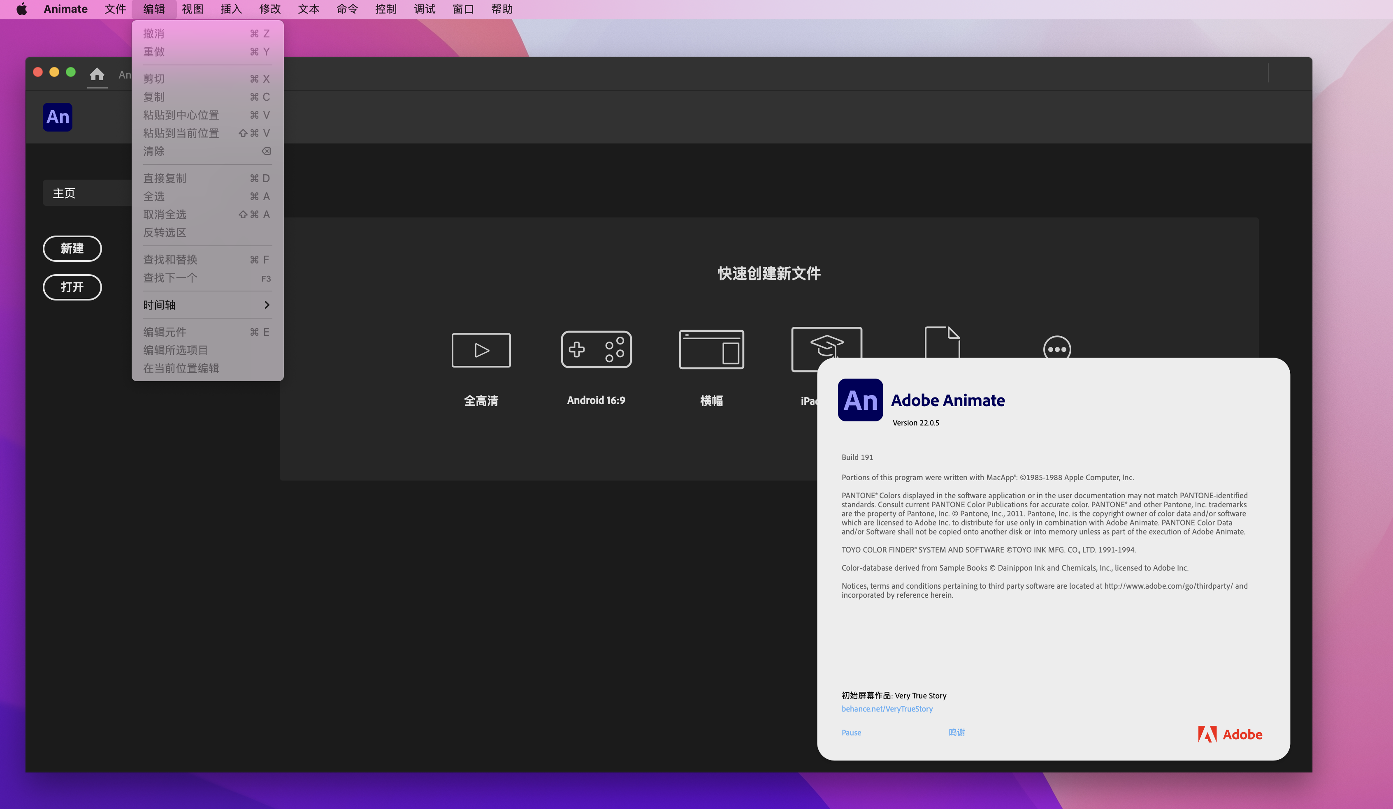
Task: Choose 编辑所选项目 menu entry
Action: pos(207,350)
